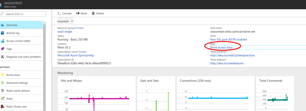This screenshot has height=111, width=306.
Task: Click the Move arrow icon in toolbar
Action: [x=78, y=13]
